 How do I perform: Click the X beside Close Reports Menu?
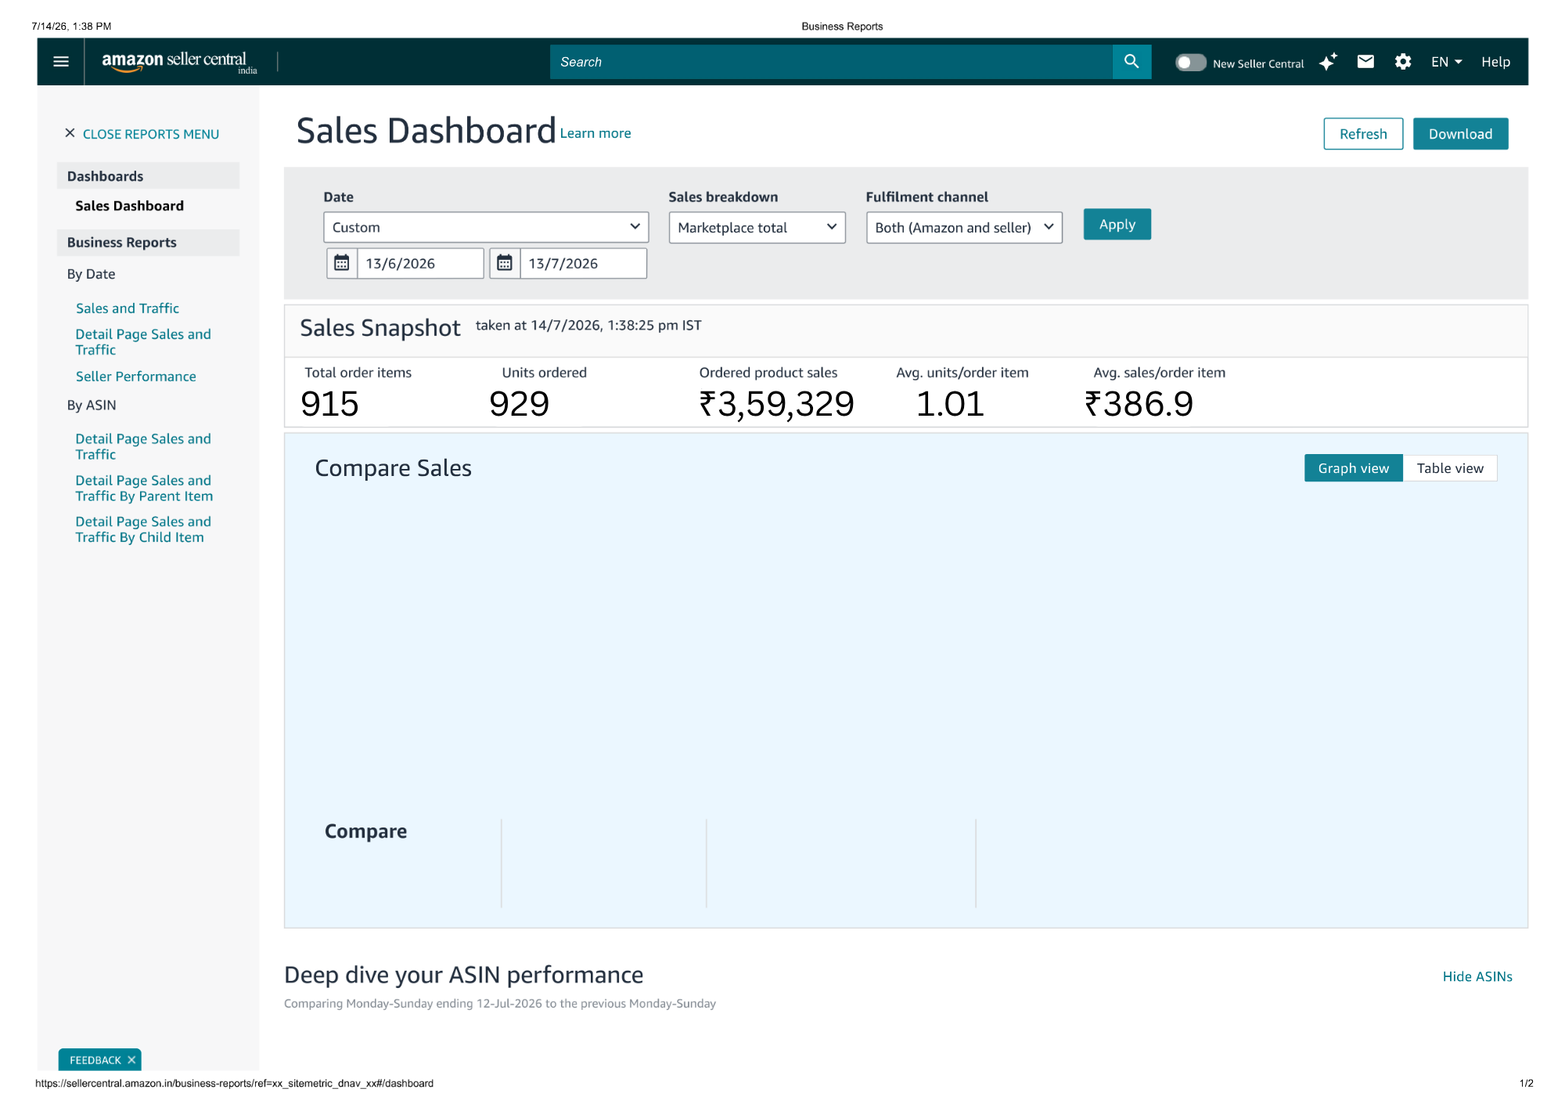click(x=70, y=133)
